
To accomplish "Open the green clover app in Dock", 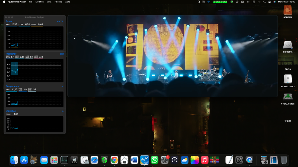I will coord(104,160).
